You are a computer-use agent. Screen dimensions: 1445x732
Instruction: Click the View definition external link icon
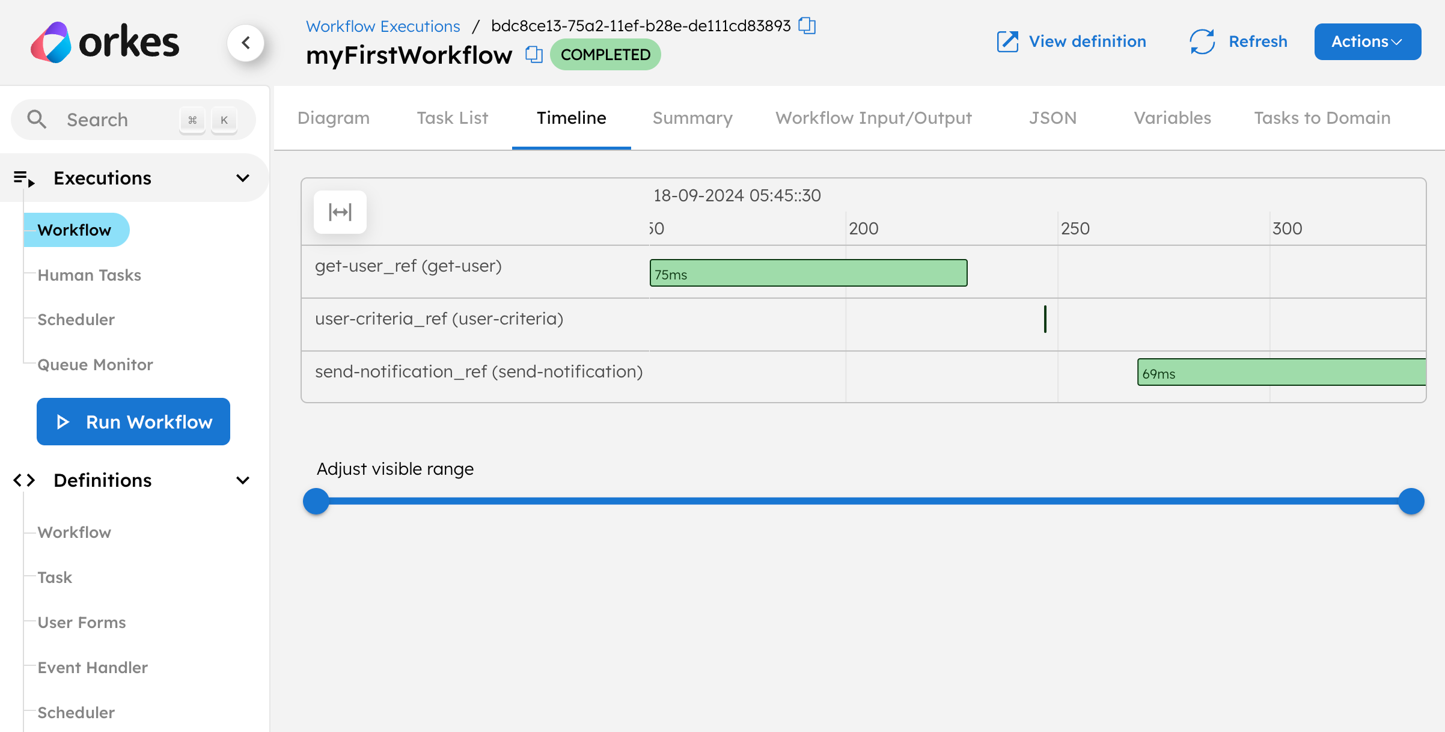tap(1007, 41)
